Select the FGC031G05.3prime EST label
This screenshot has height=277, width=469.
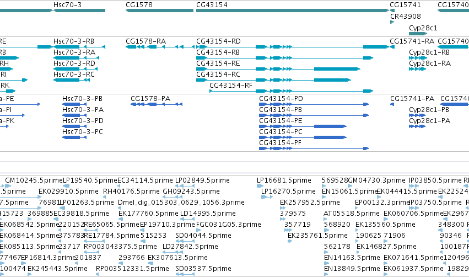(229, 225)
